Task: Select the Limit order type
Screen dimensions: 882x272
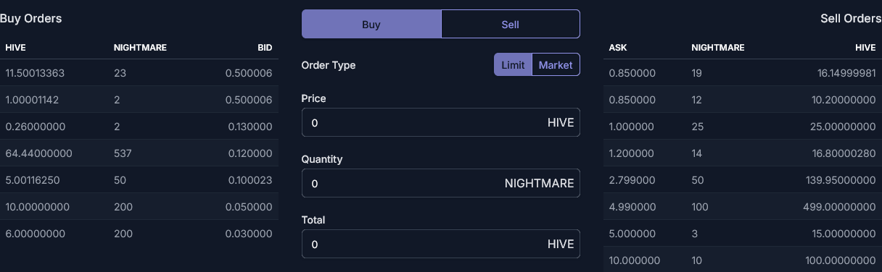Action: (x=513, y=65)
